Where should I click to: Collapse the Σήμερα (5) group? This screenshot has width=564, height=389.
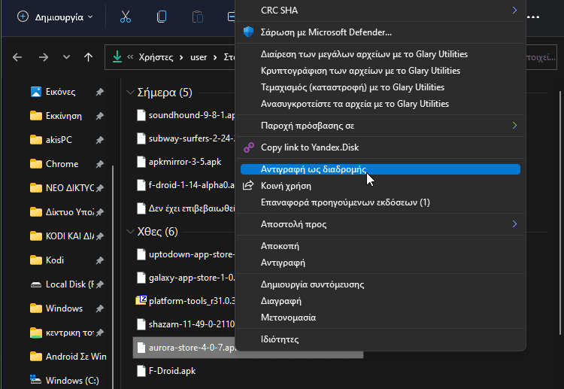click(130, 93)
